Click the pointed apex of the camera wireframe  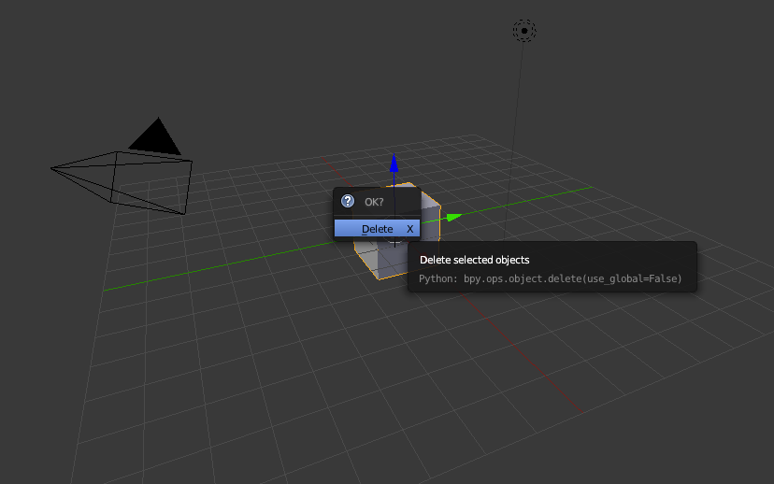coord(52,169)
